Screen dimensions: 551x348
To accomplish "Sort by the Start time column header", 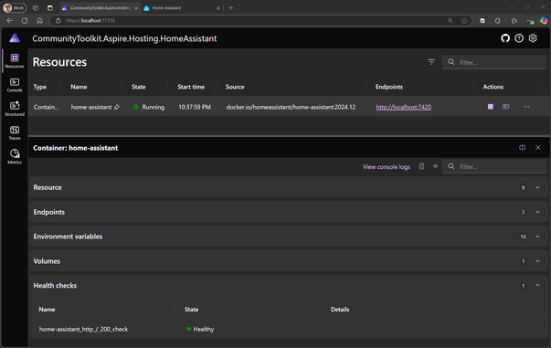I will pos(191,87).
